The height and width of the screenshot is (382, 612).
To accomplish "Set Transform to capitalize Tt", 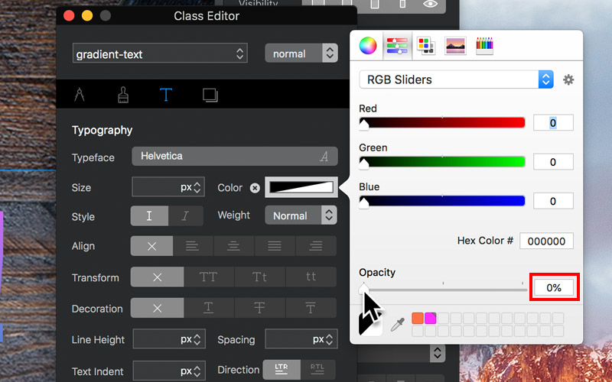I will (x=260, y=277).
